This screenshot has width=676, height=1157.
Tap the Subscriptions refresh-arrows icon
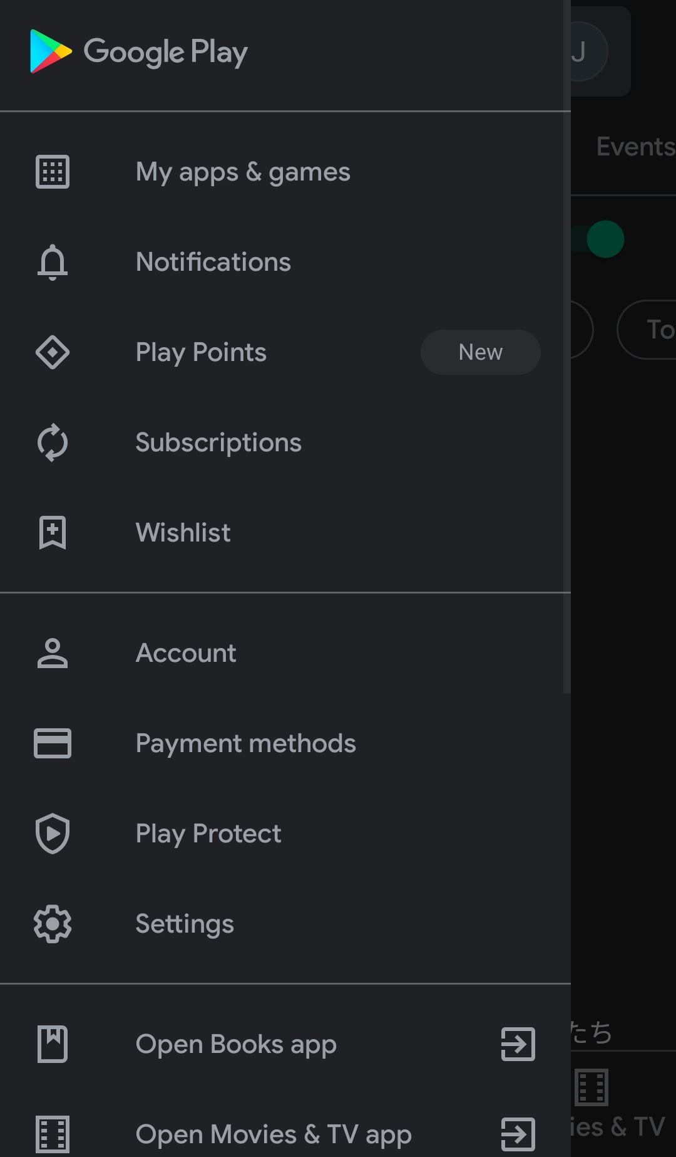pos(53,442)
